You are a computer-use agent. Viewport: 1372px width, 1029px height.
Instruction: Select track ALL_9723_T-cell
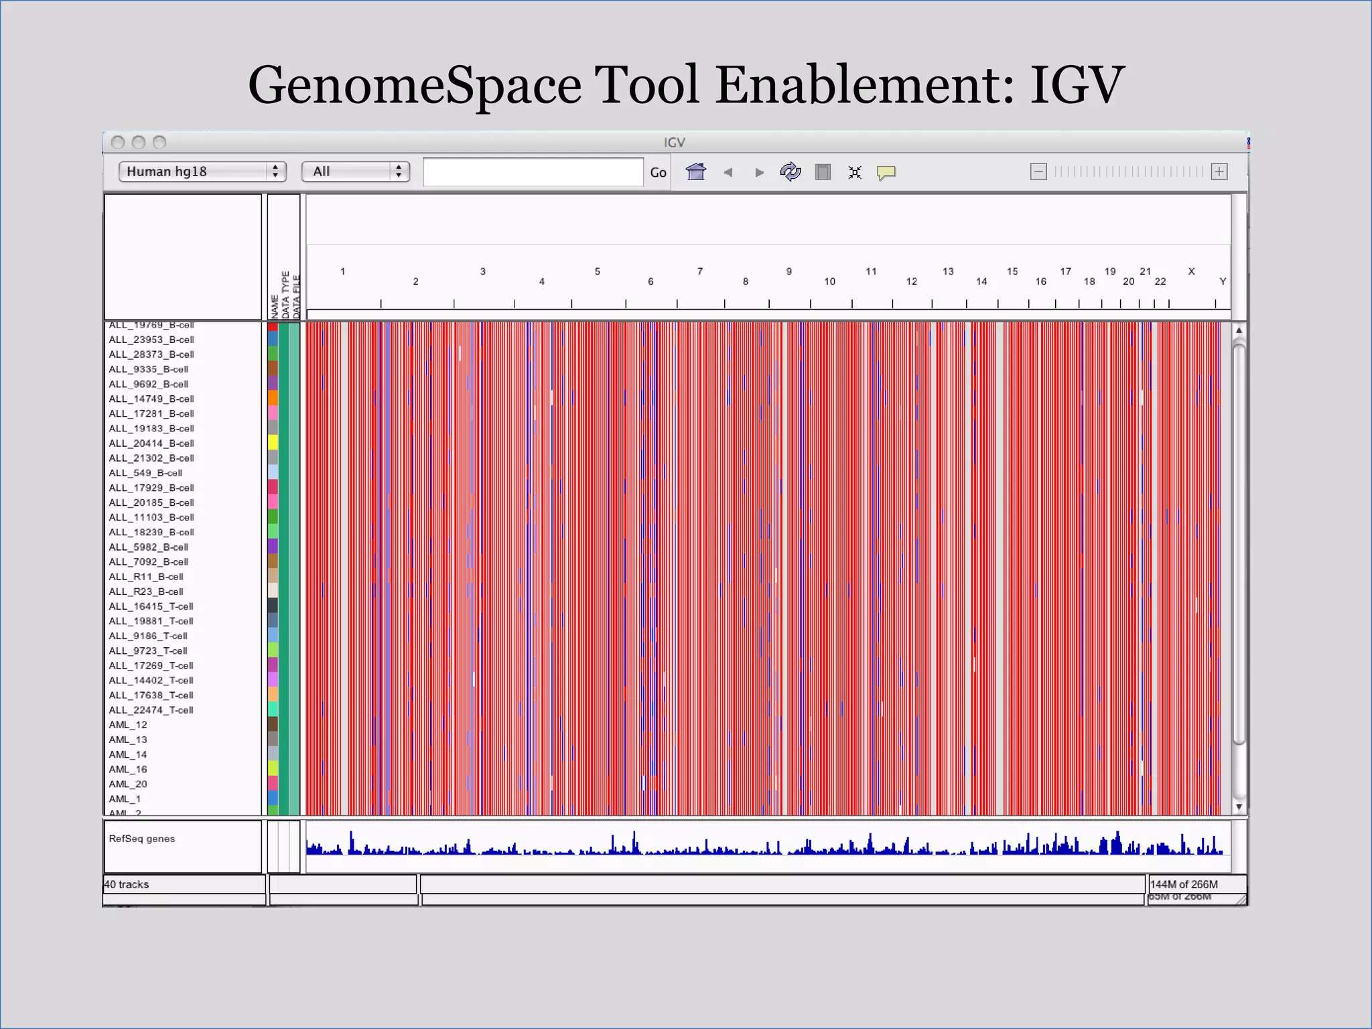tap(148, 650)
